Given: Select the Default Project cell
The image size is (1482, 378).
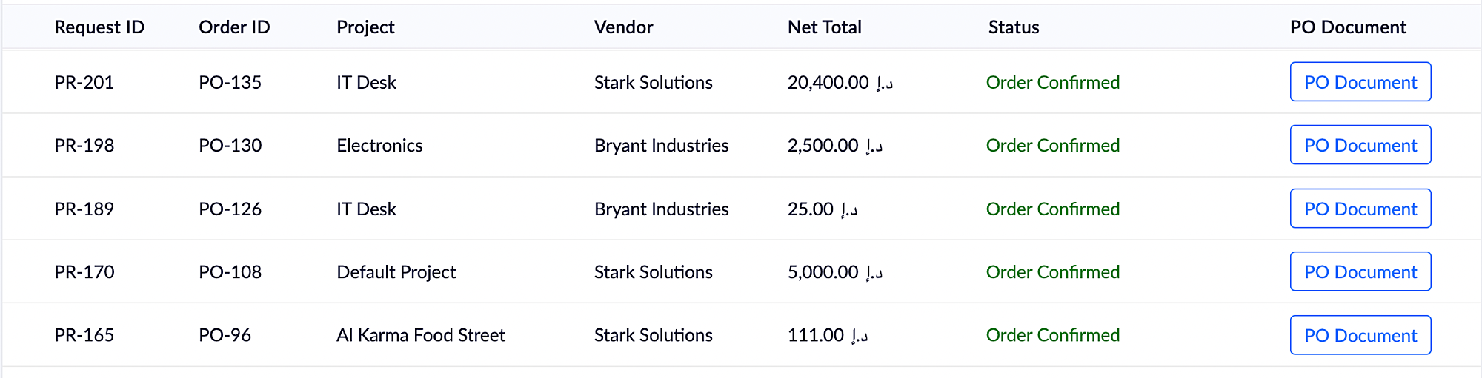Looking at the screenshot, I should (x=396, y=271).
